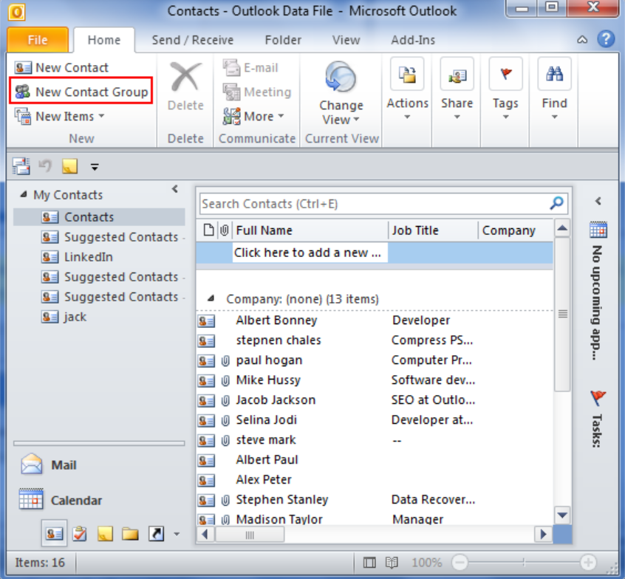The height and width of the screenshot is (579, 625).
Task: Select the jack contacts folder
Action: click(99, 317)
